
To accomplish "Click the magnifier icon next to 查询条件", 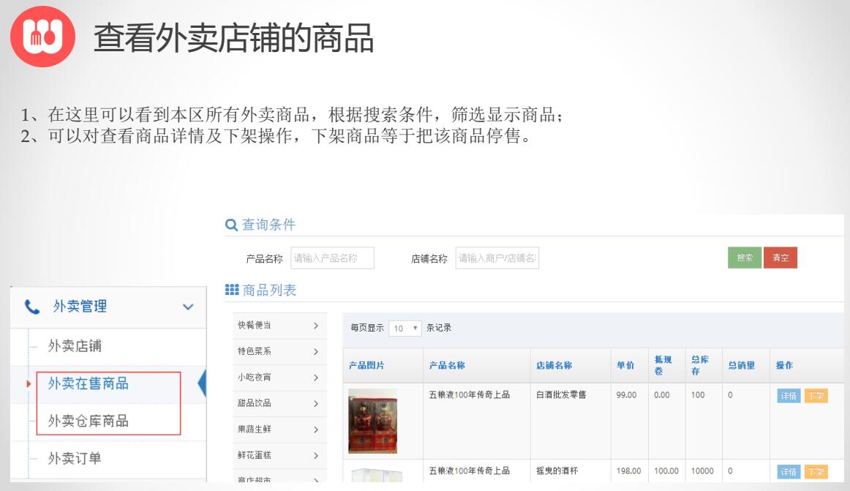I will tap(231, 225).
